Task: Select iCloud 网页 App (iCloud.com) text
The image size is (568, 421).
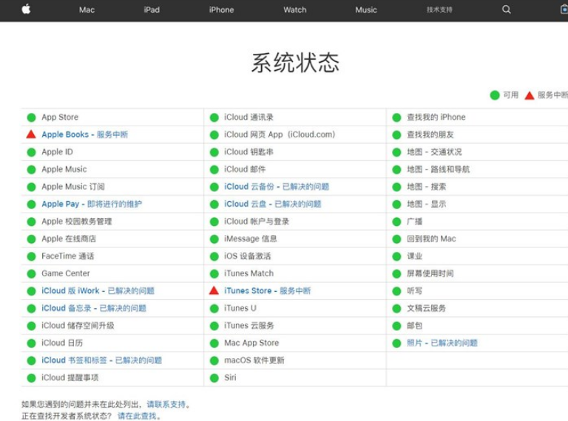Action: 280,134
